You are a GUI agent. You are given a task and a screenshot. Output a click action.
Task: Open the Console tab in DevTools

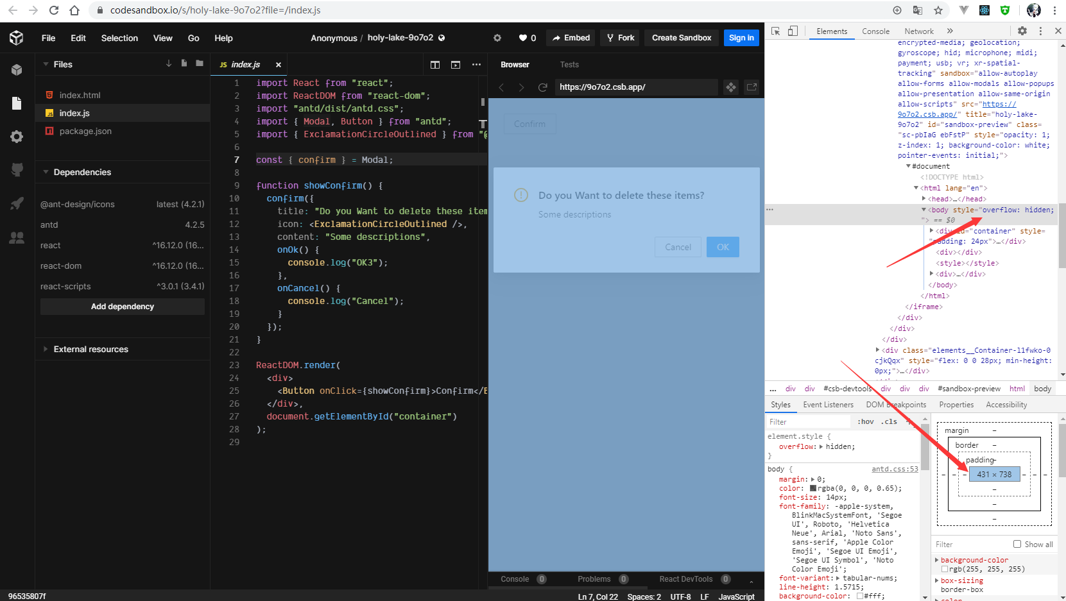pos(875,31)
